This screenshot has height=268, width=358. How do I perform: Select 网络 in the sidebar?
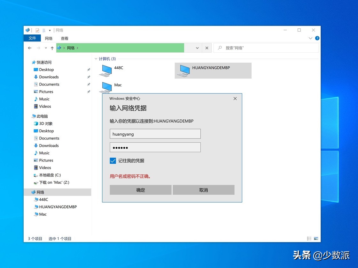click(x=57, y=192)
